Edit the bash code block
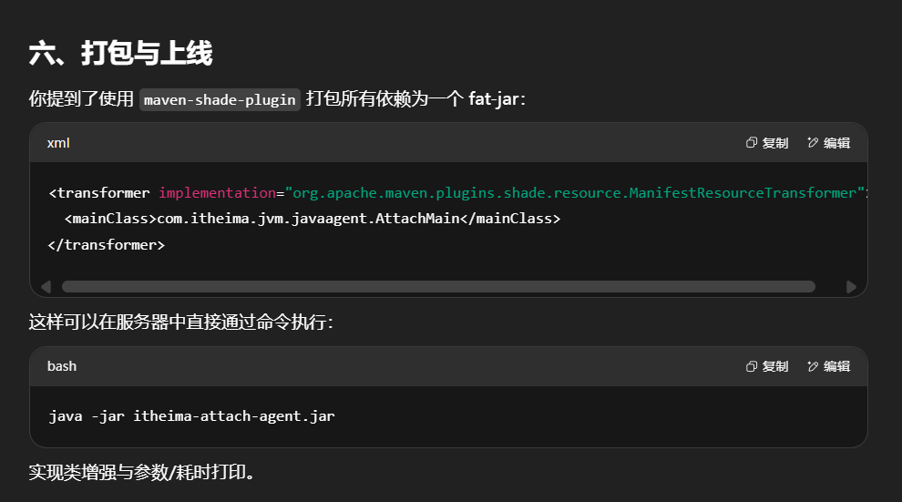 tap(829, 366)
